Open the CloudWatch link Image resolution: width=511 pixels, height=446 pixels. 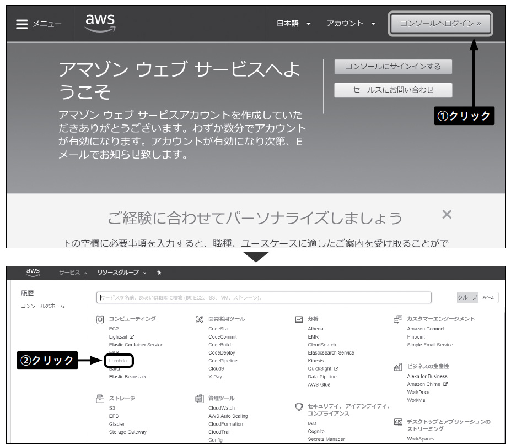coord(222,408)
